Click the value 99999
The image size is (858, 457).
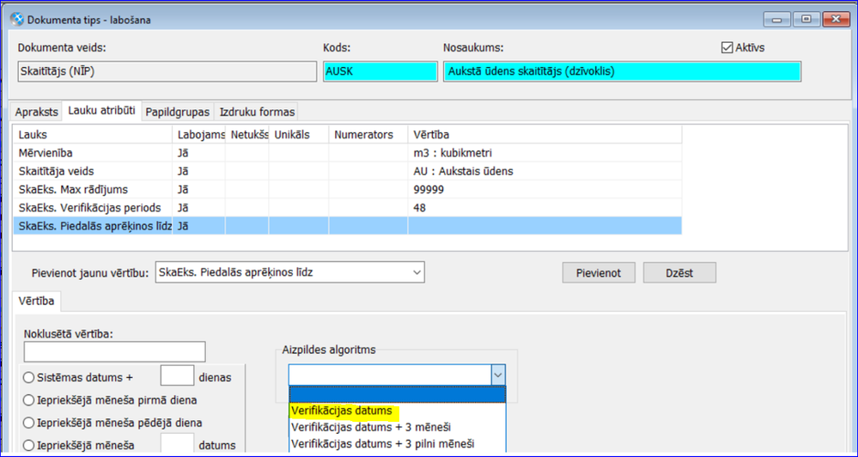click(x=429, y=189)
